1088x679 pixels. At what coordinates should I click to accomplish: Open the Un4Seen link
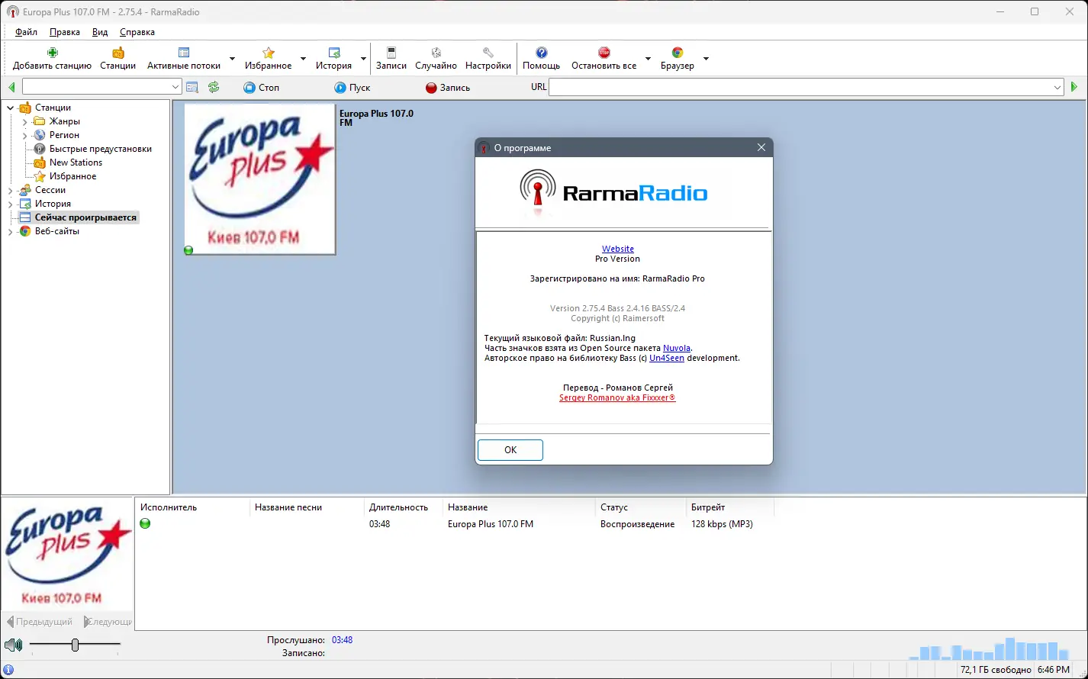coord(667,358)
